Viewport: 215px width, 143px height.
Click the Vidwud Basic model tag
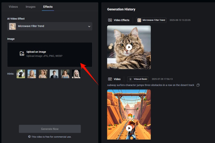click(138, 79)
